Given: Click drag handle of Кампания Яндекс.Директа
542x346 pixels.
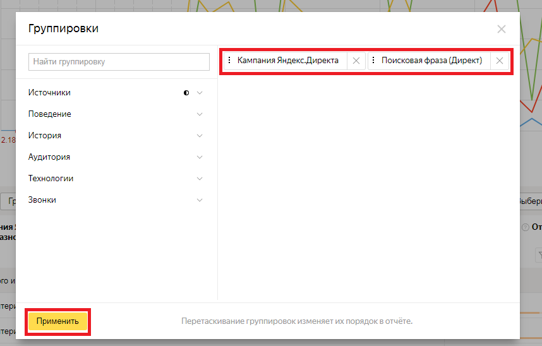Looking at the screenshot, I should coord(229,61).
